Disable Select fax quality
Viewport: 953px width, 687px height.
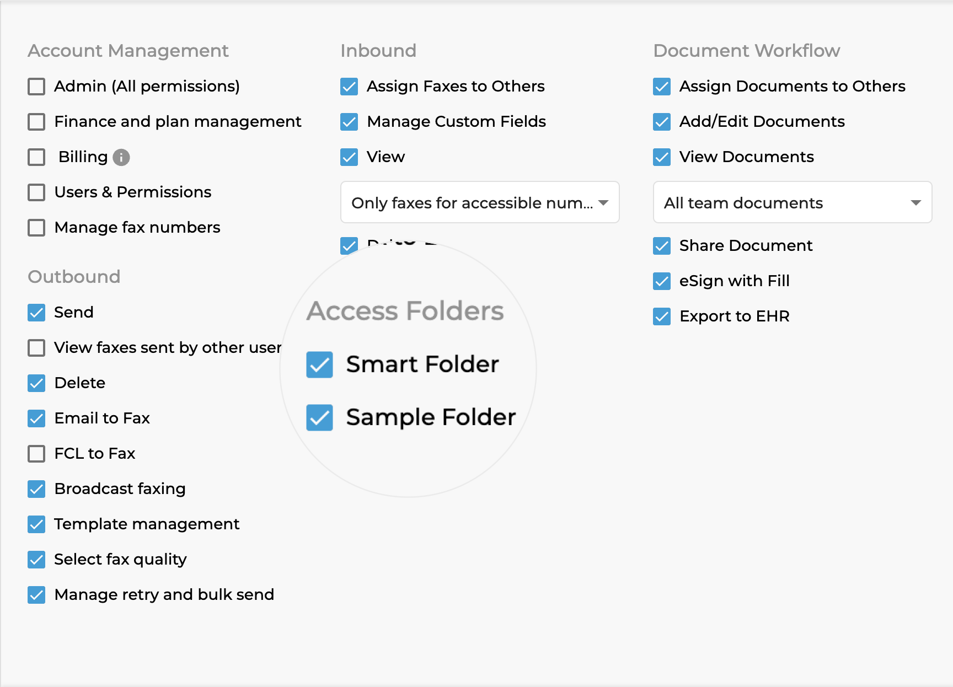pos(36,560)
